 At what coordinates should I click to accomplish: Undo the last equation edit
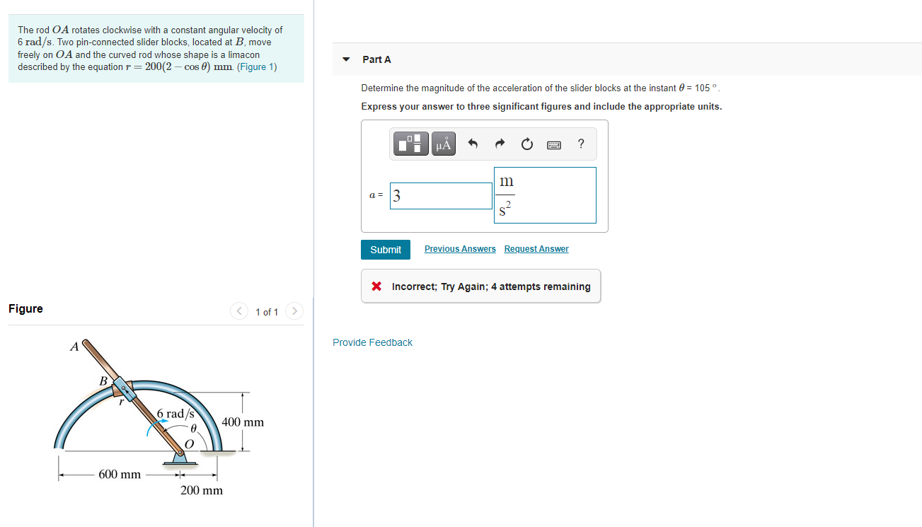click(x=473, y=143)
